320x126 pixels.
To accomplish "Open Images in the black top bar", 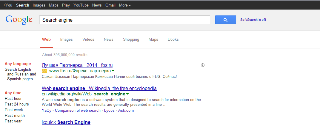I will 39,5.
